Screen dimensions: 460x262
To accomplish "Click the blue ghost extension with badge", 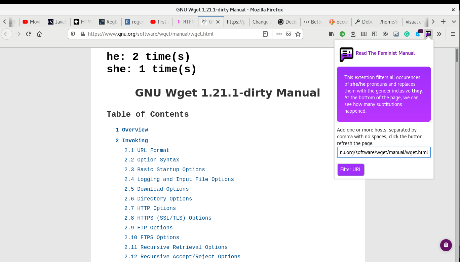I will point(418,34).
